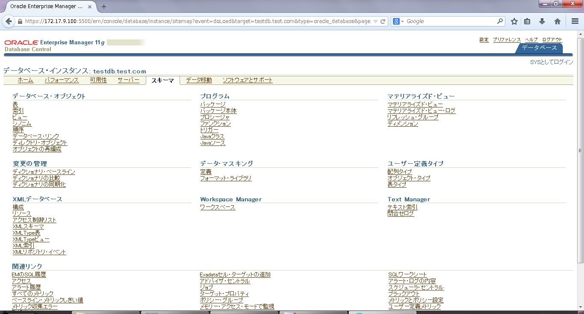
Task: Open the リフレッシュ・グループ link
Action: (x=413, y=117)
